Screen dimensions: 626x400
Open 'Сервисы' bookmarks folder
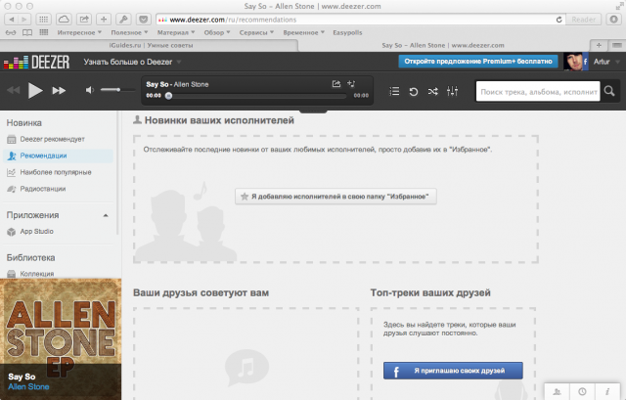[256, 32]
